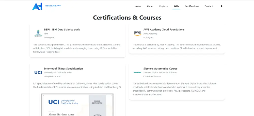The width and height of the screenshot is (254, 116).
Task: Select the DEPI - IBM Data Science track title
Action: (x=62, y=30)
